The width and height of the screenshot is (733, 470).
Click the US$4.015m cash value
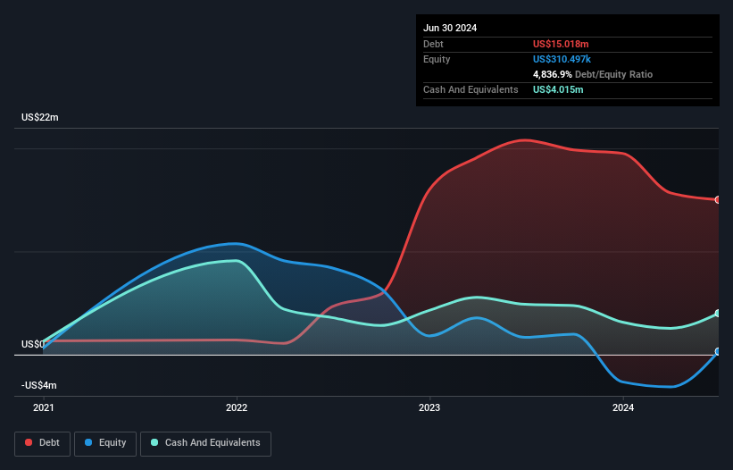click(558, 89)
